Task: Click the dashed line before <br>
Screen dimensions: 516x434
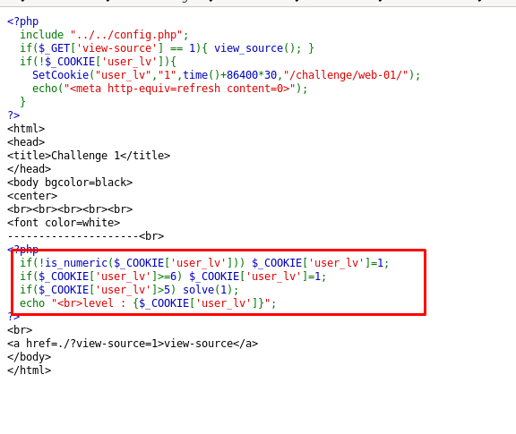Action: tap(73, 236)
